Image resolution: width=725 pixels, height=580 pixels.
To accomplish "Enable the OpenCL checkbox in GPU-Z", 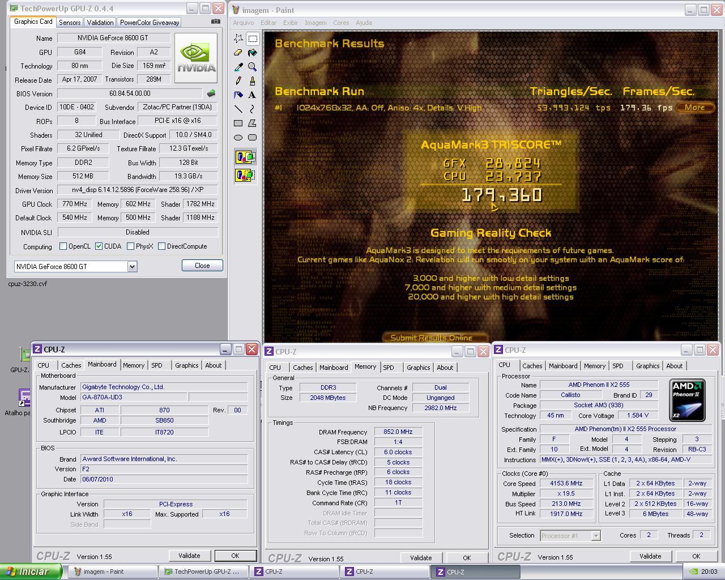I will pyautogui.click(x=63, y=246).
